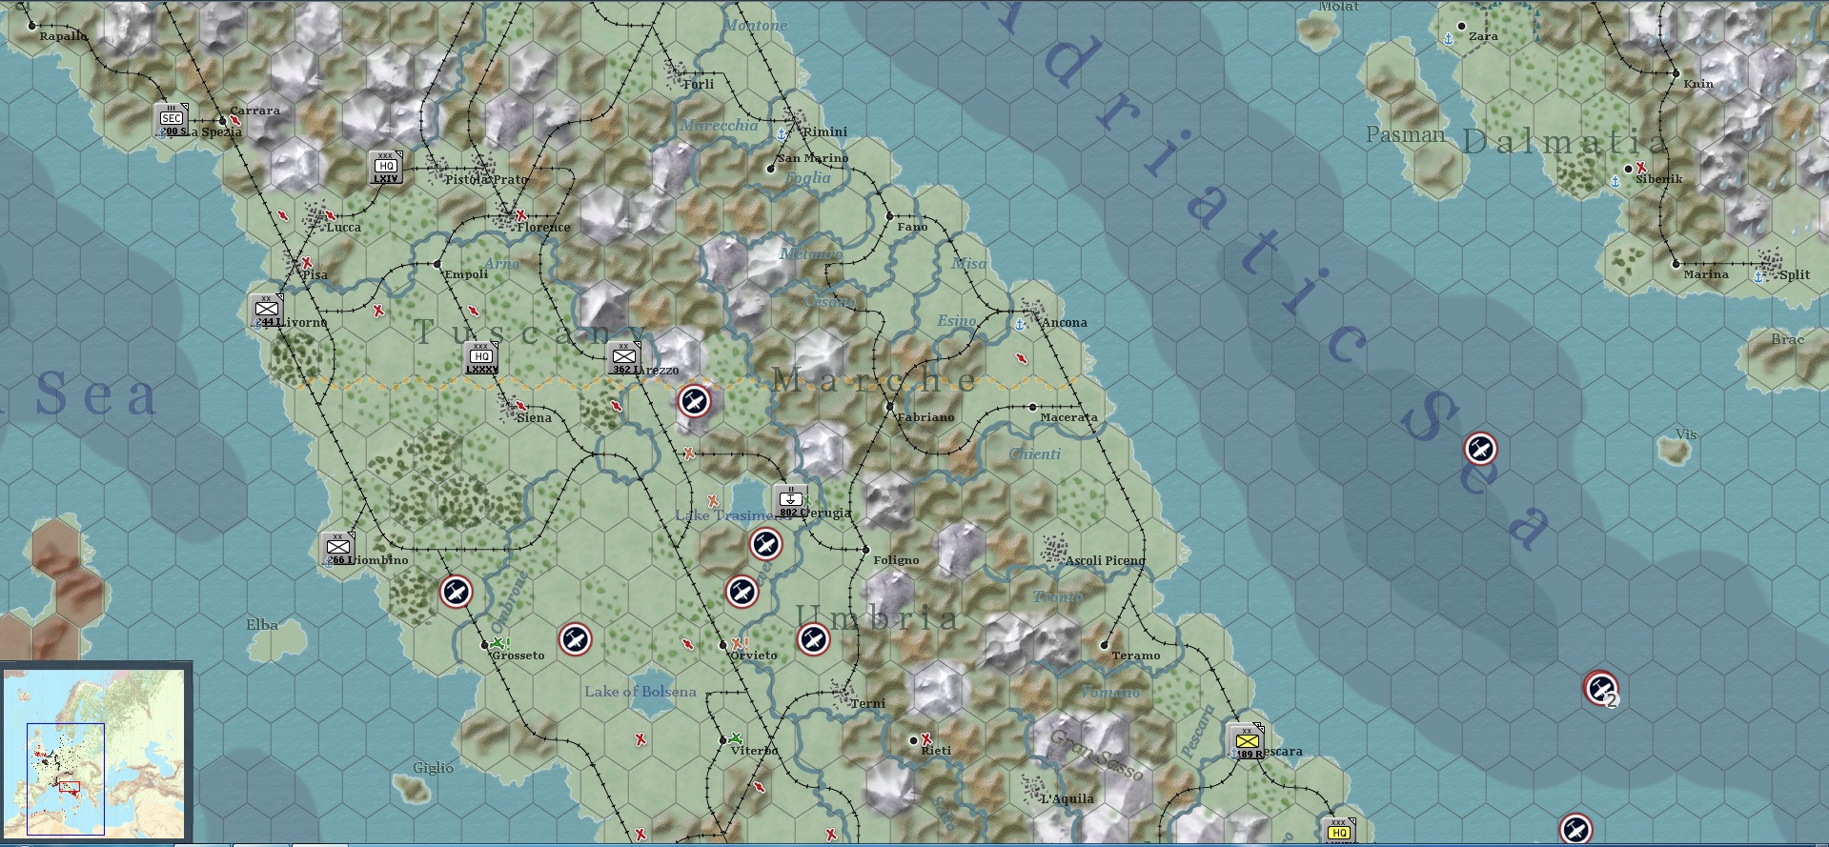The image size is (1829, 847).
Task: Click the Pisa city label
Action: (x=315, y=274)
